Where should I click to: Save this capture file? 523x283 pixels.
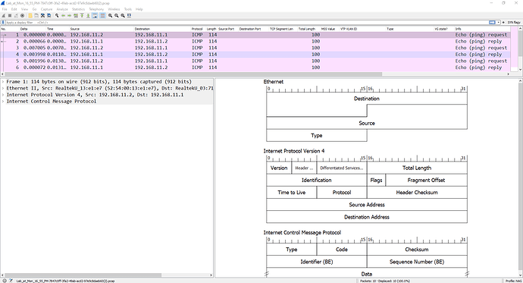click(x=36, y=15)
